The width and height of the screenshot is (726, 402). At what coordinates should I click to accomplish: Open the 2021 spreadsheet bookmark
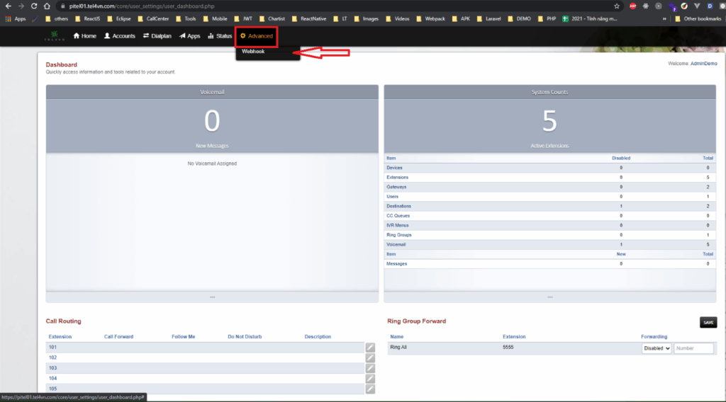click(590, 19)
